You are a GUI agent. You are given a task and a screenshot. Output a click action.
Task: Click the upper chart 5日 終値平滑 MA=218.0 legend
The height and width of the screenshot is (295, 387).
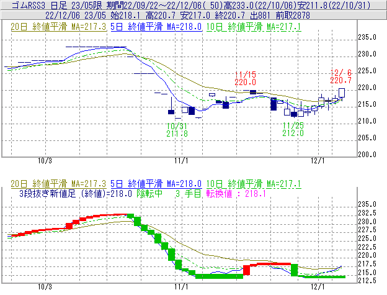(x=156, y=27)
